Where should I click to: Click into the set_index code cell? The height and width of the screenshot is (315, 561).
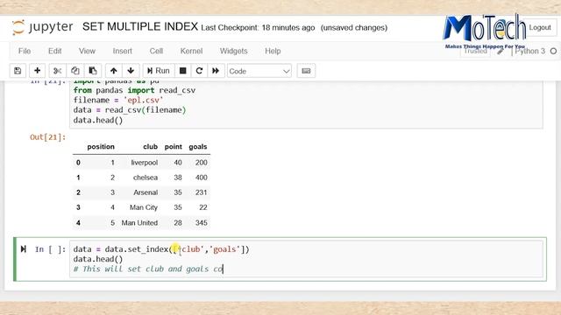pos(306,259)
